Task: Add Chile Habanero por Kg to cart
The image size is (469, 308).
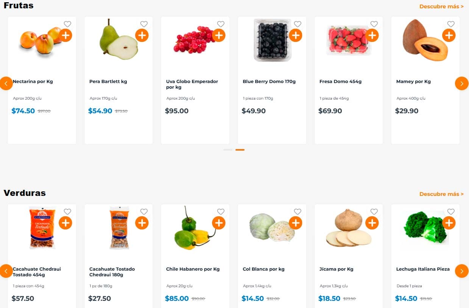Action: [219, 223]
